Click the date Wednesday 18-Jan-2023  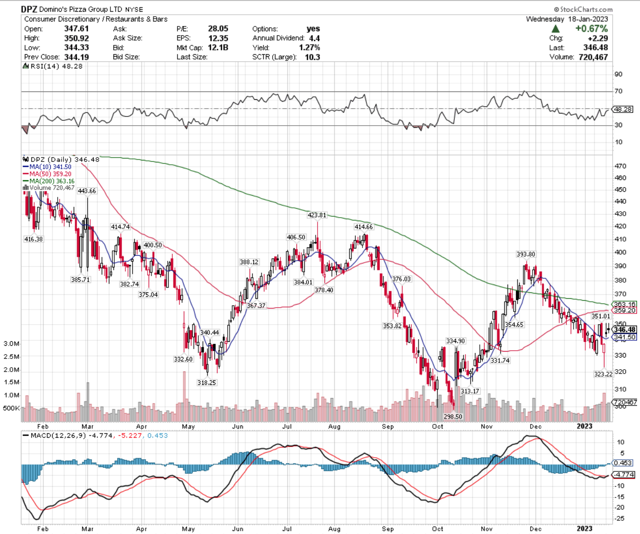(567, 19)
